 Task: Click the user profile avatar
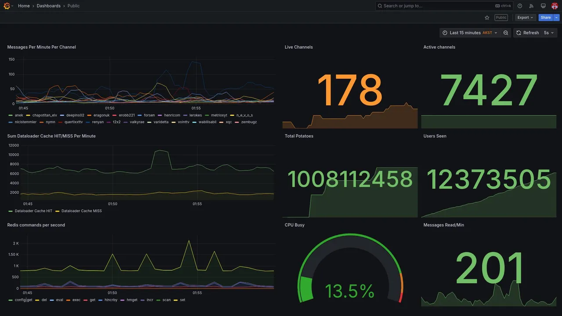point(555,6)
